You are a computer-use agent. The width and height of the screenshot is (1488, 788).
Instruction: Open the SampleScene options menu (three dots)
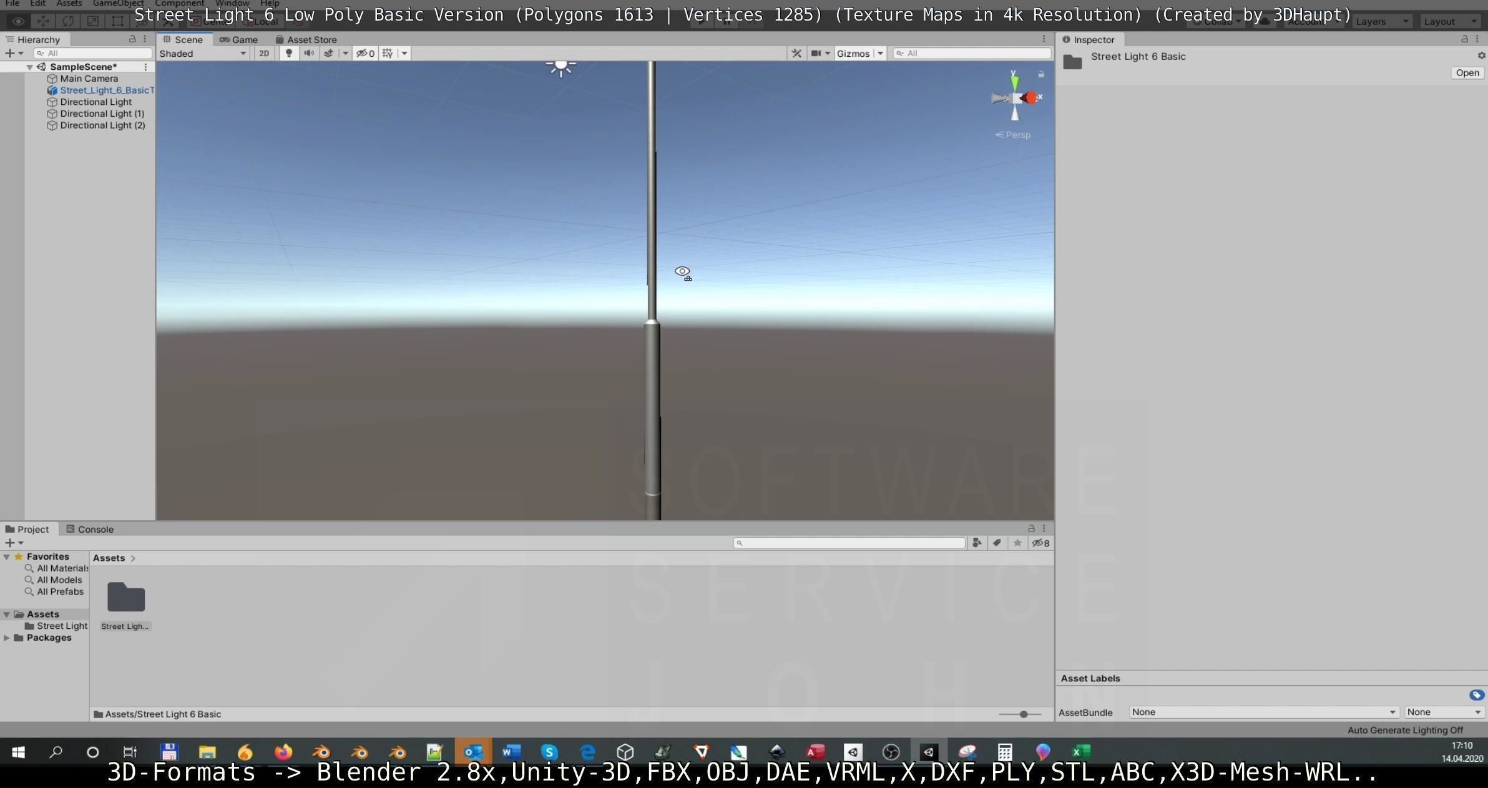pyautogui.click(x=145, y=67)
